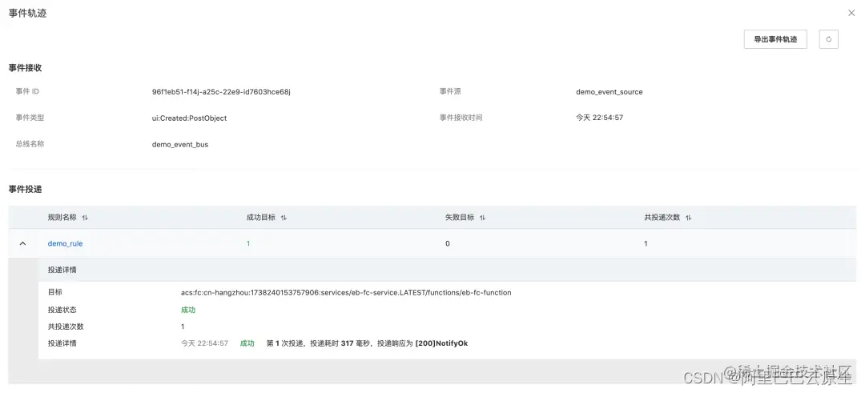Click the 目标 label in delivery details
This screenshot has width=865, height=393.
[x=55, y=292]
